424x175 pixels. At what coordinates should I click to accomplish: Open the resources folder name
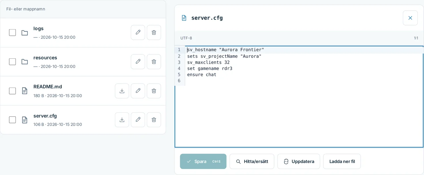[45, 58]
